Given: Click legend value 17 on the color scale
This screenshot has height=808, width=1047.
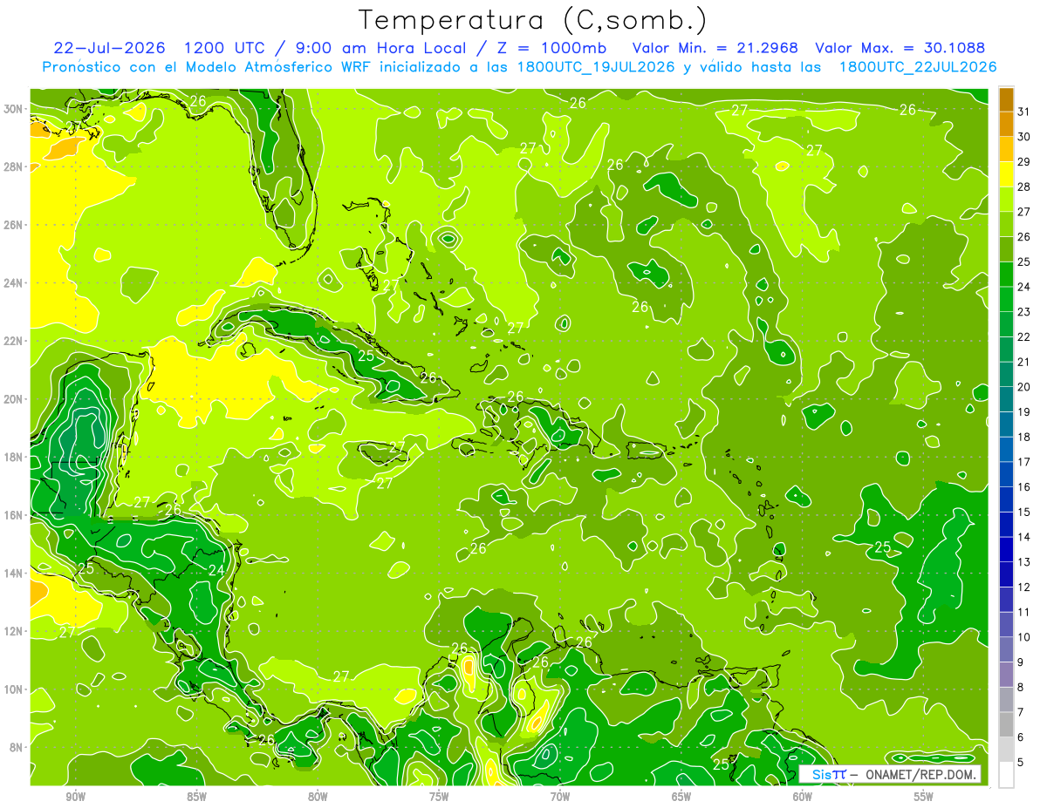Looking at the screenshot, I should 1024,462.
